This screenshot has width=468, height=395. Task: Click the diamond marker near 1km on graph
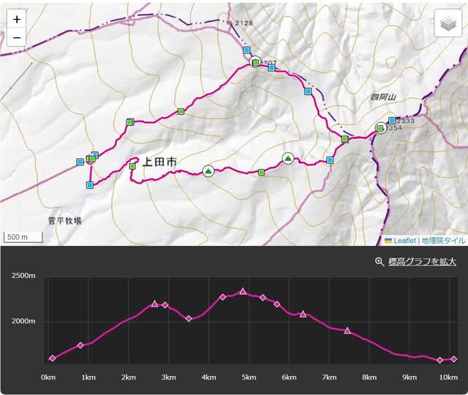pos(80,345)
